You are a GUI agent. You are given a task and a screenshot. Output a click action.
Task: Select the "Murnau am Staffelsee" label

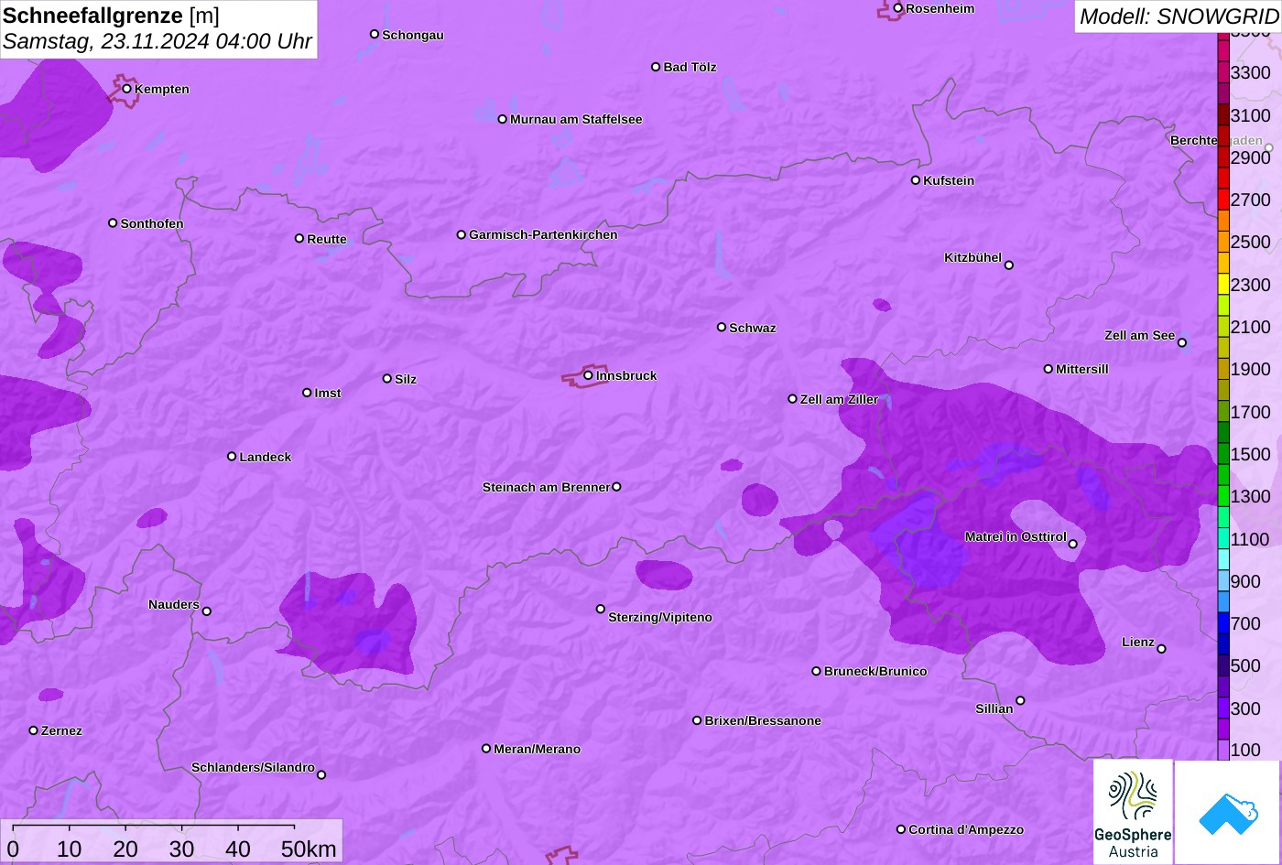point(576,120)
